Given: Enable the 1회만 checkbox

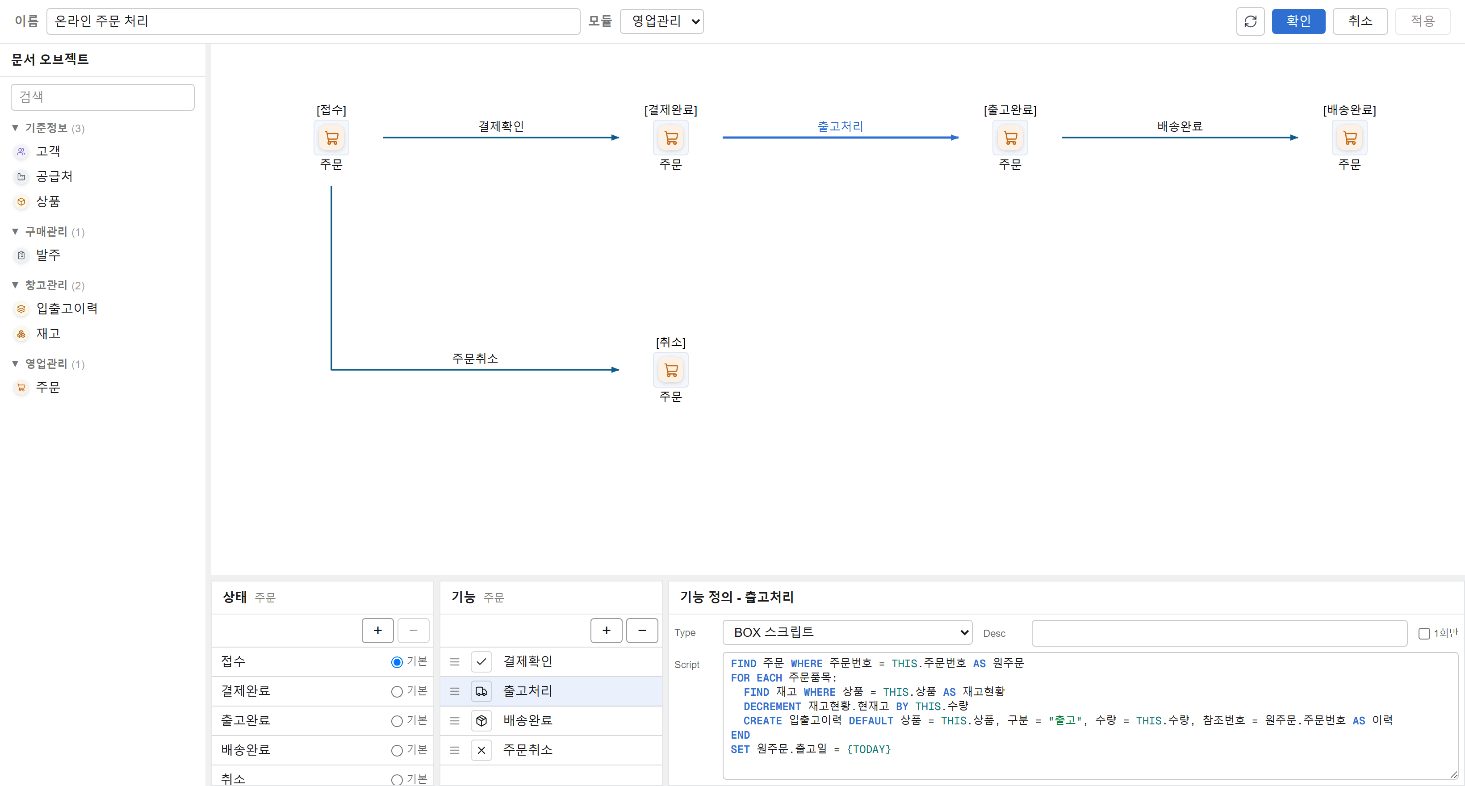Looking at the screenshot, I should pyautogui.click(x=1423, y=634).
